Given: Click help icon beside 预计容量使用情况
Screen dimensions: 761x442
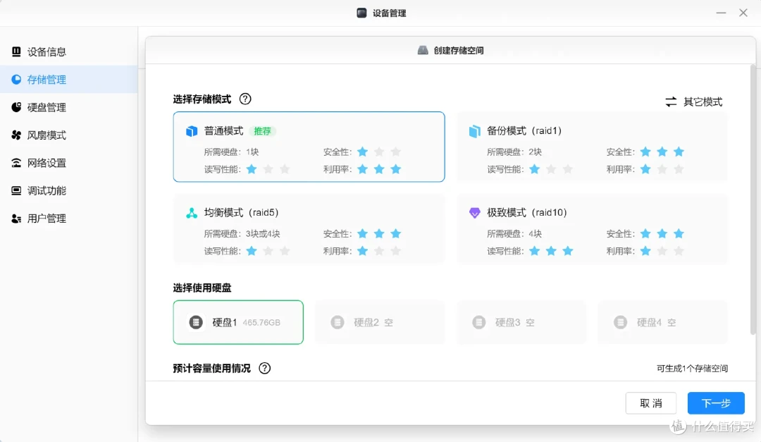Looking at the screenshot, I should pos(264,368).
